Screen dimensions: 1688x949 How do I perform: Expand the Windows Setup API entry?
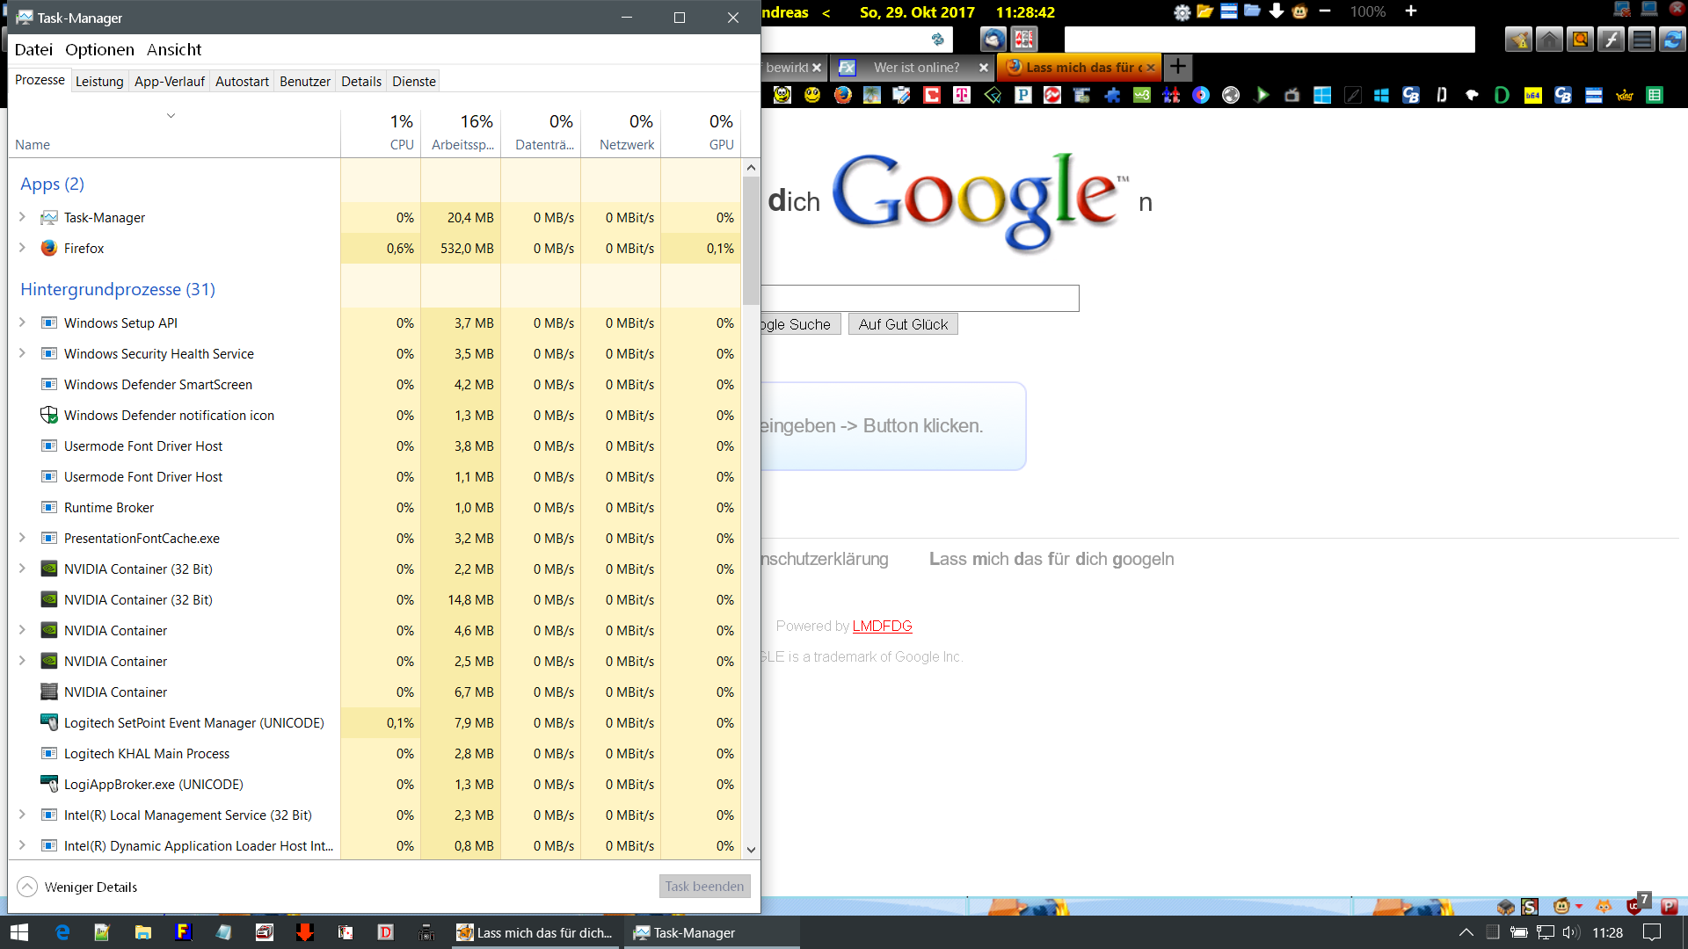tap(22, 322)
